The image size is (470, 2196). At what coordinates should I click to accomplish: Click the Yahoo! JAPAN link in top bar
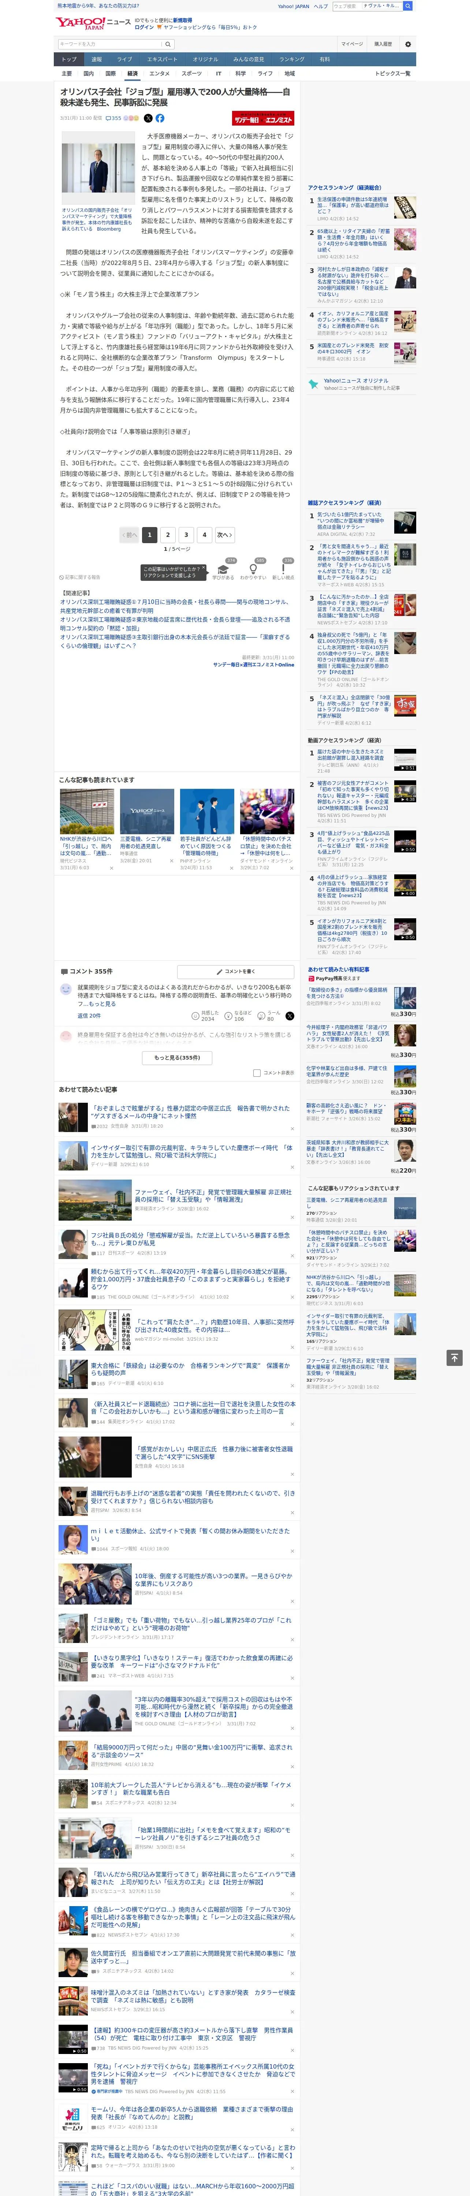pos(294,6)
